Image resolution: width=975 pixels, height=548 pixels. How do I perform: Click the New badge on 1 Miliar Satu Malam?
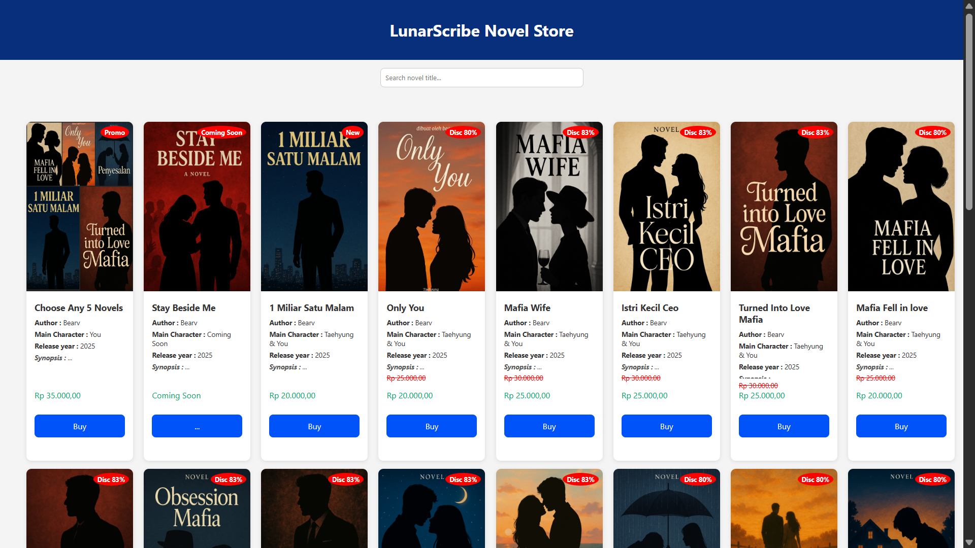tap(352, 132)
